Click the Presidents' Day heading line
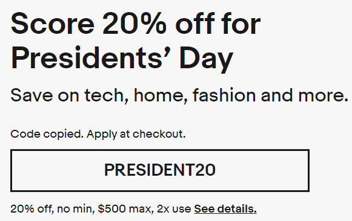The image size is (352, 221). (122, 58)
